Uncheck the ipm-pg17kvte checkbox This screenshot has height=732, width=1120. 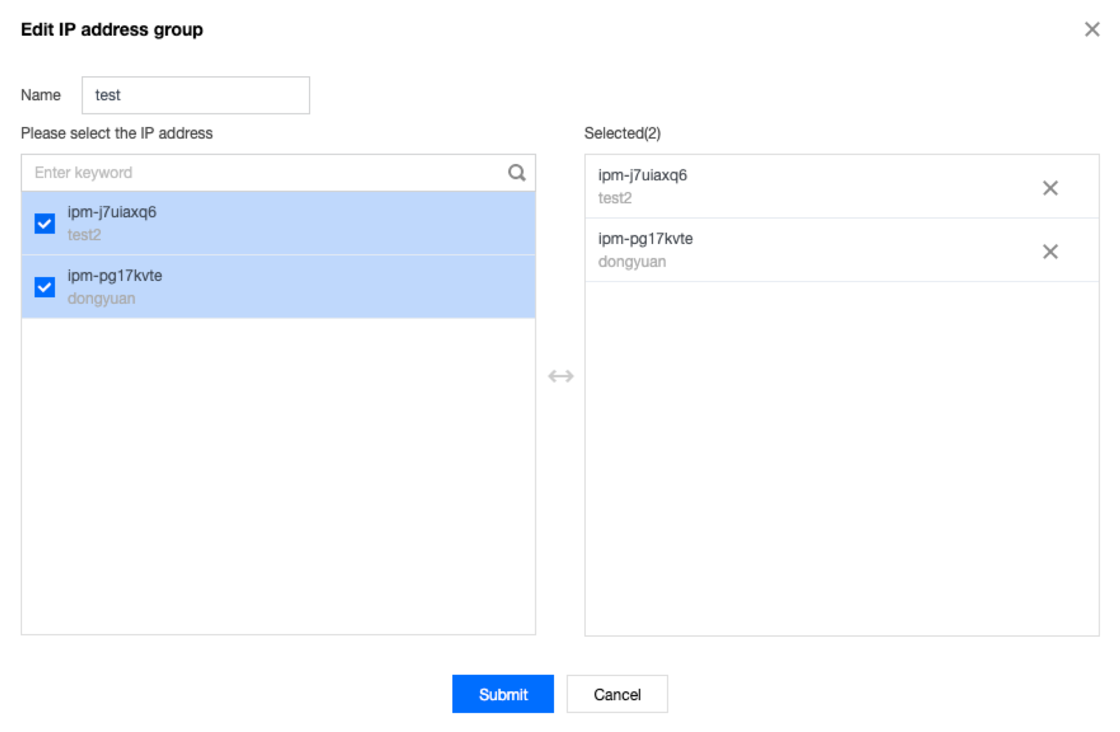click(45, 287)
